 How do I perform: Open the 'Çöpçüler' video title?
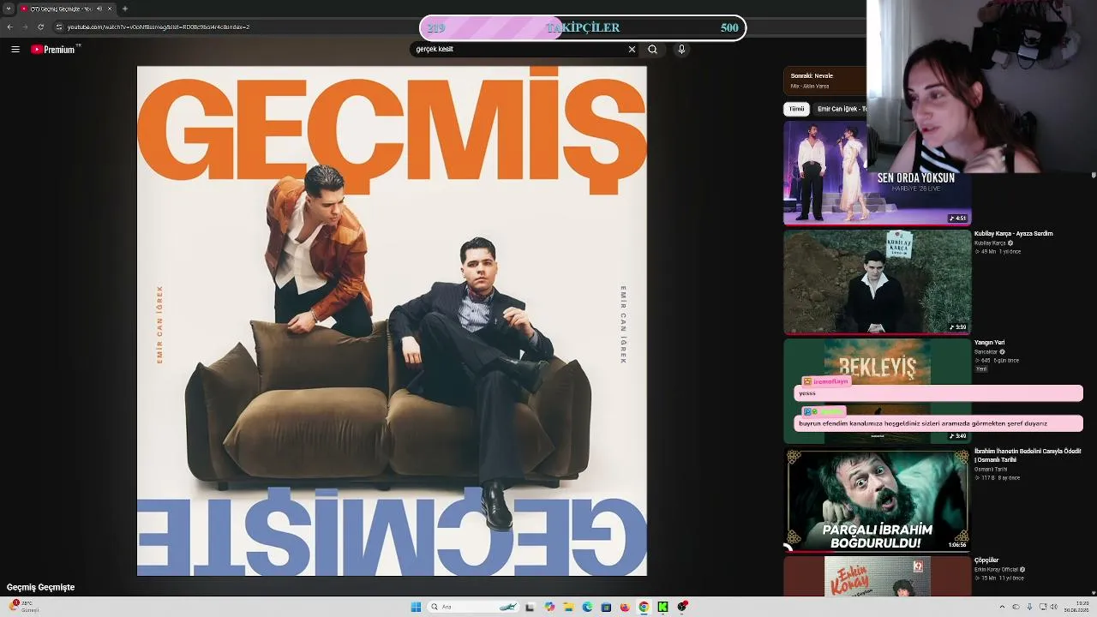[x=986, y=560]
